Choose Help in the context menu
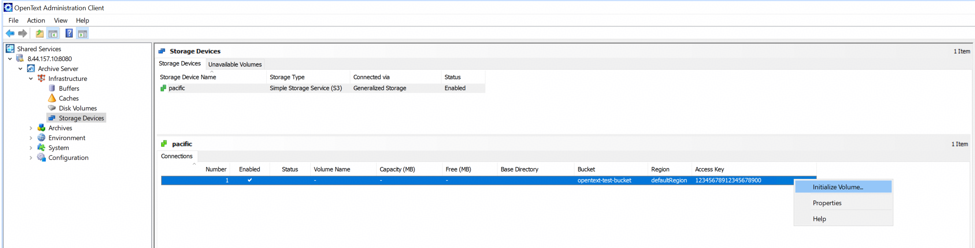This screenshot has height=248, width=975. click(x=843, y=219)
